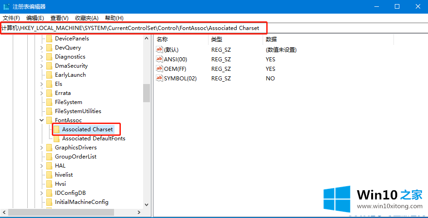
Task: Click the tree vertical scrollbar down arrow
Action: (147, 204)
